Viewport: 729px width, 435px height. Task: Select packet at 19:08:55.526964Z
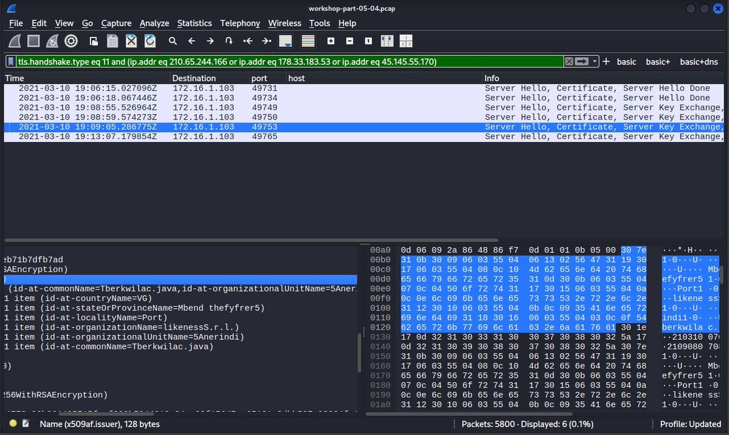pos(364,107)
